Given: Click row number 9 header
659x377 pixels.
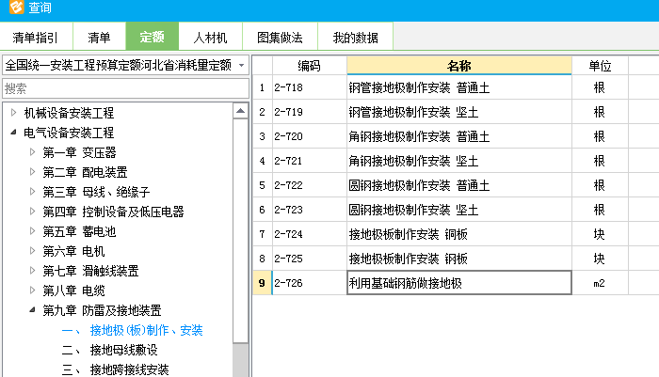Looking at the screenshot, I should pyautogui.click(x=262, y=283).
